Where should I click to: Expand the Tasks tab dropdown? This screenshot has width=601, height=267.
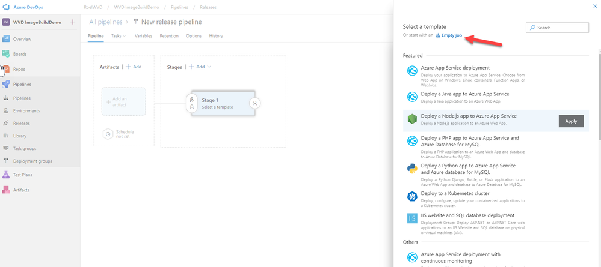click(x=124, y=36)
